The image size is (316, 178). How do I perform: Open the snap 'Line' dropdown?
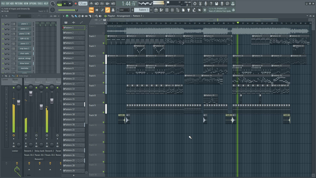coord(124,10)
